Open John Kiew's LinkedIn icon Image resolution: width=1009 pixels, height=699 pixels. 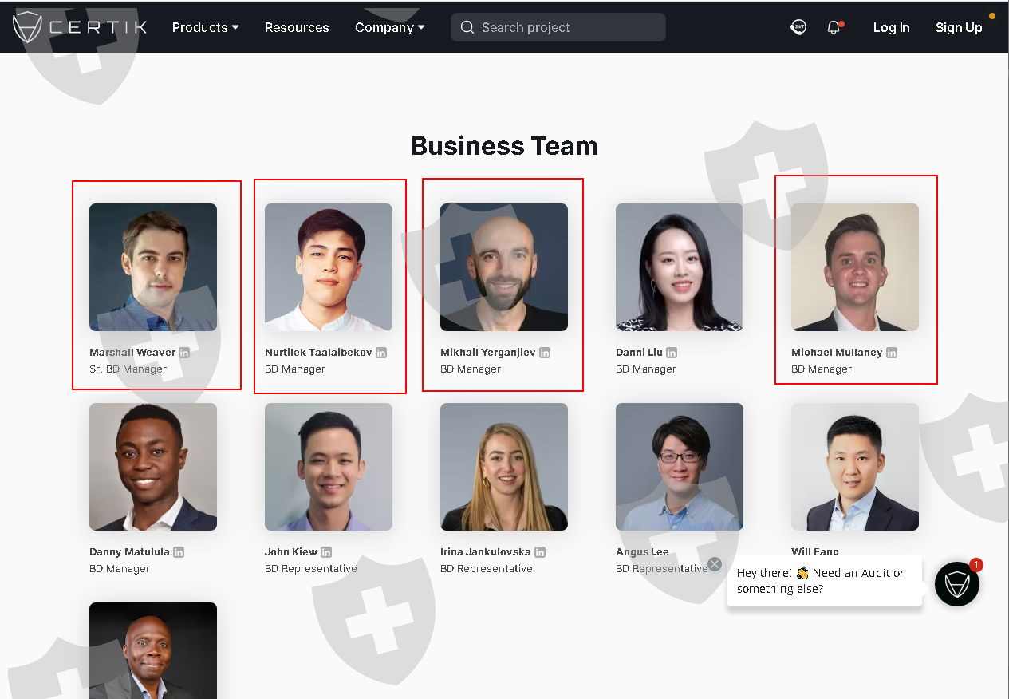click(x=326, y=551)
